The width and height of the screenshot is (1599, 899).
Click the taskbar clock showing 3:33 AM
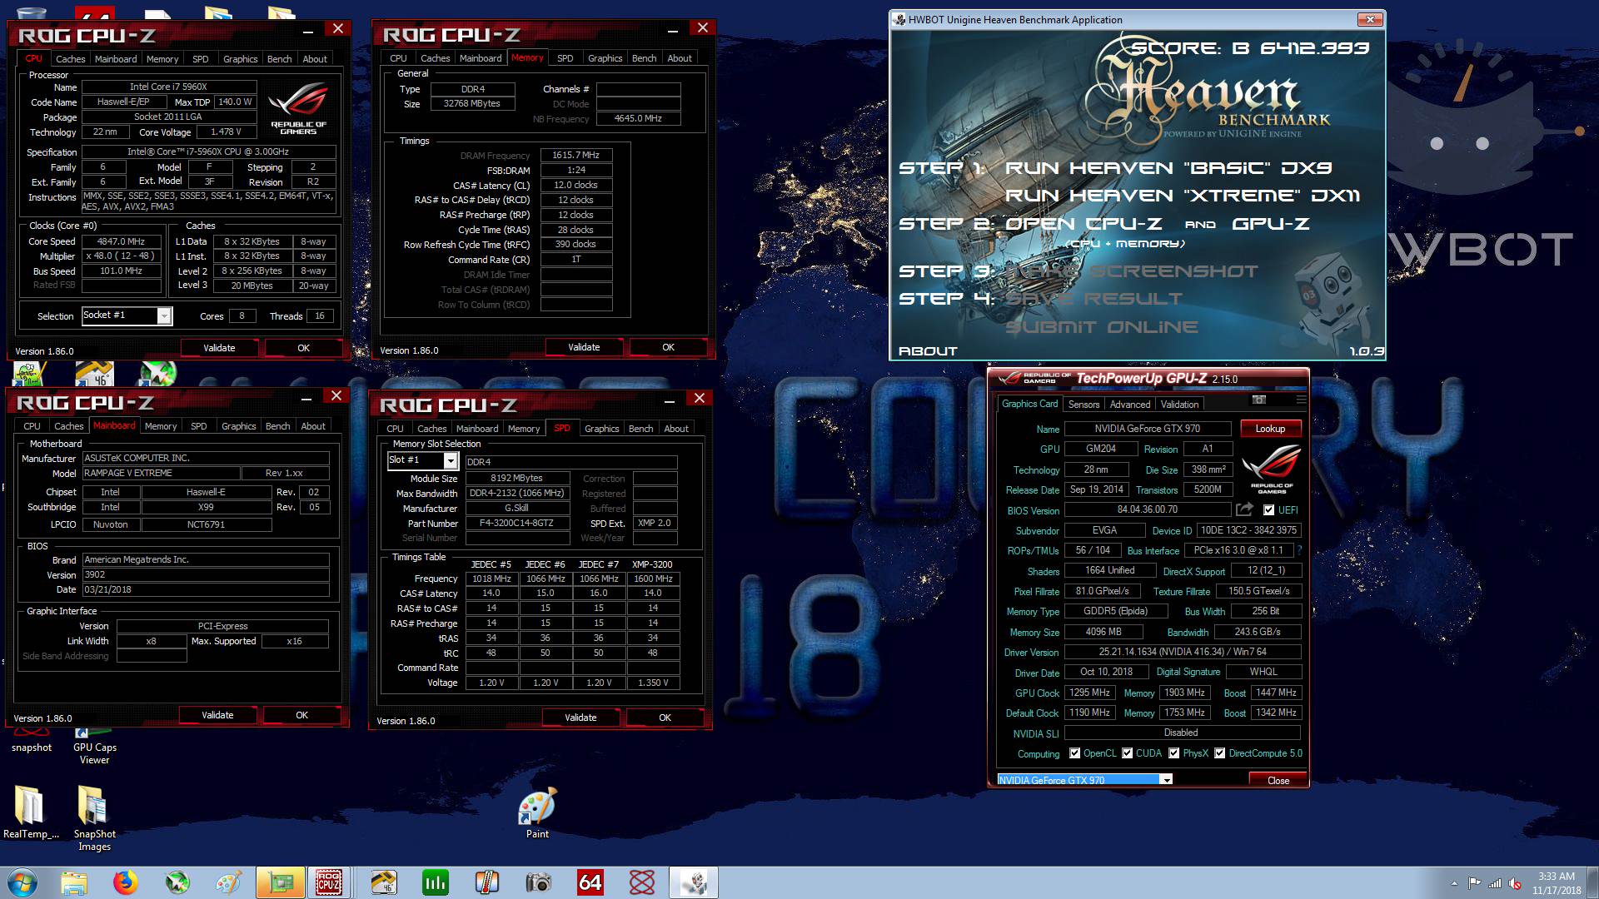[x=1556, y=883]
